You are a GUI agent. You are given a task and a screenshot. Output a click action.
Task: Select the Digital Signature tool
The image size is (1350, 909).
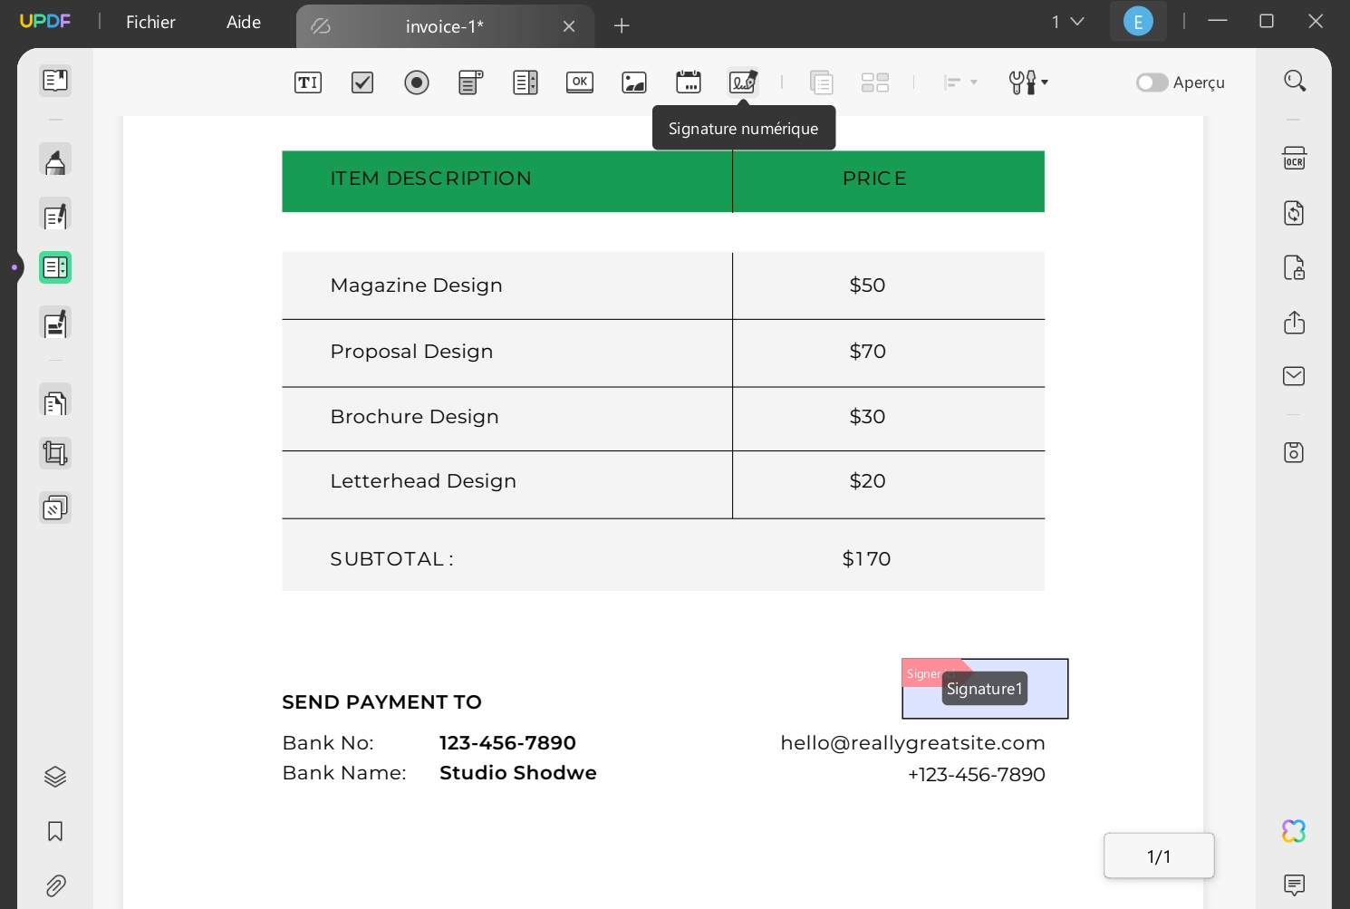pyautogui.click(x=742, y=82)
